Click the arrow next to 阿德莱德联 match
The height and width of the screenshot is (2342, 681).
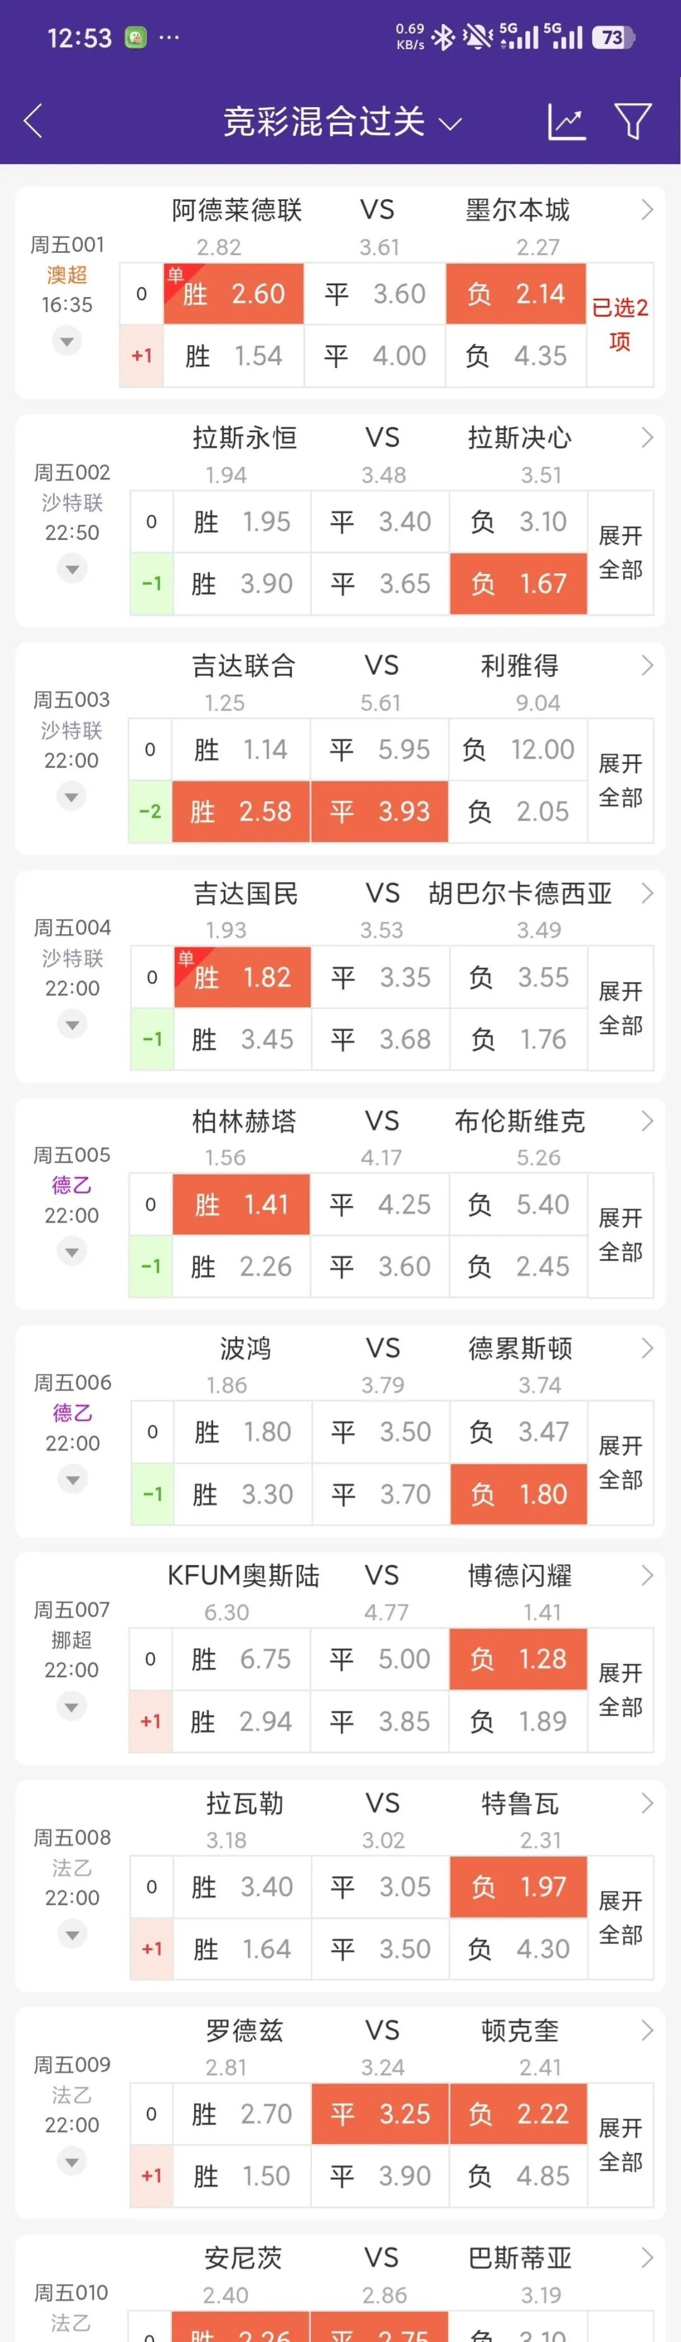click(648, 210)
